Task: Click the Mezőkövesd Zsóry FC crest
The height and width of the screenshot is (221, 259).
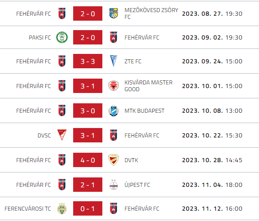Action: pyautogui.click(x=114, y=13)
